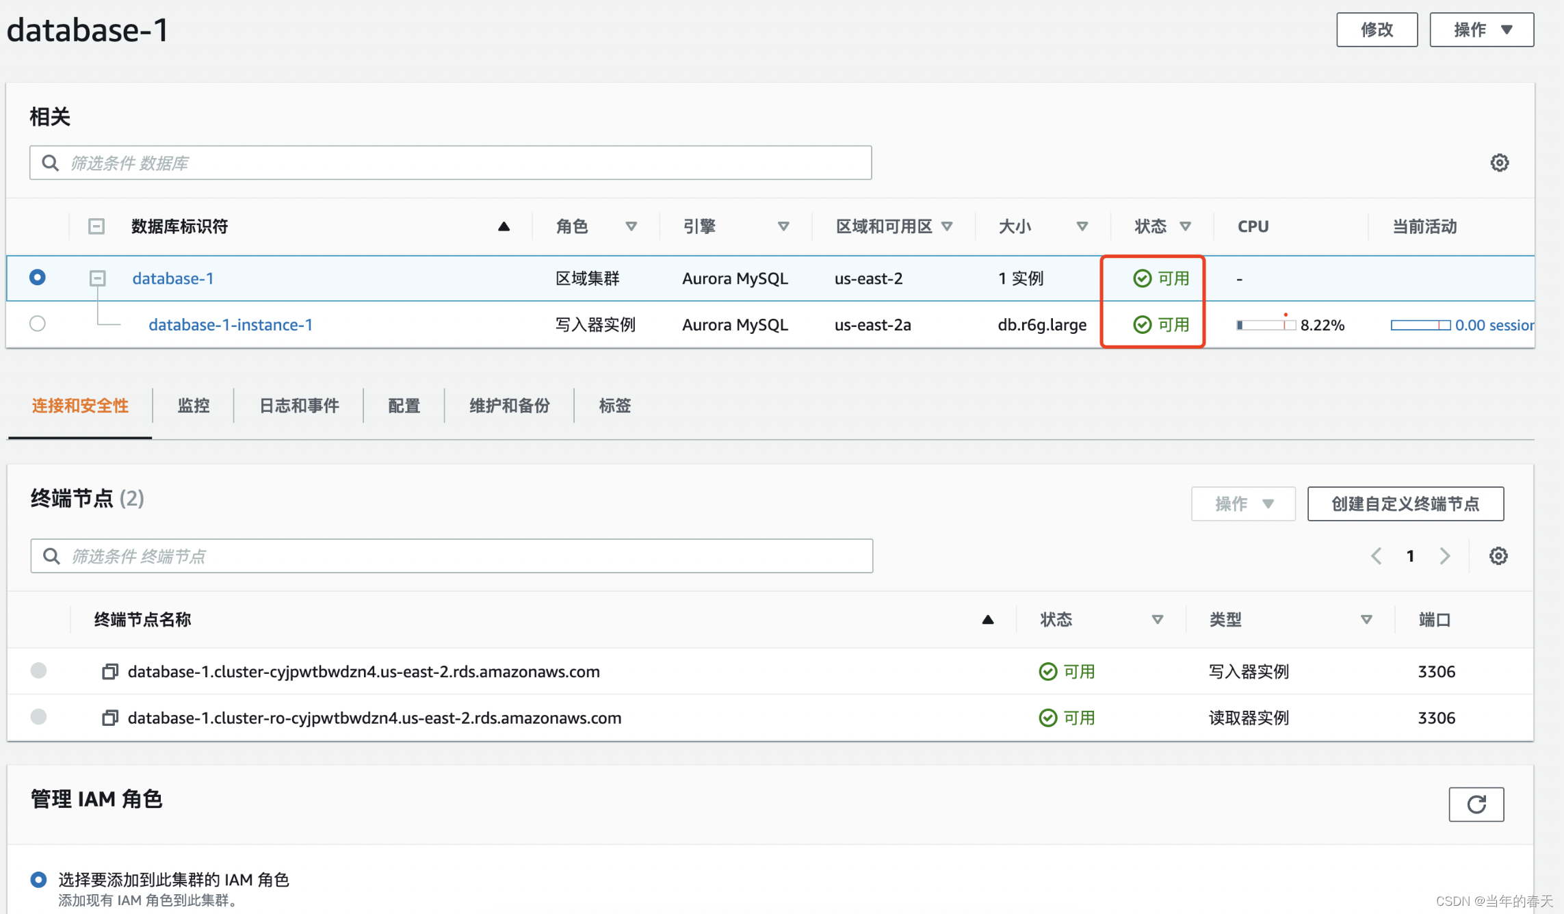The width and height of the screenshot is (1564, 914).
Task: Click current activity sessions bar
Action: [x=1420, y=325]
